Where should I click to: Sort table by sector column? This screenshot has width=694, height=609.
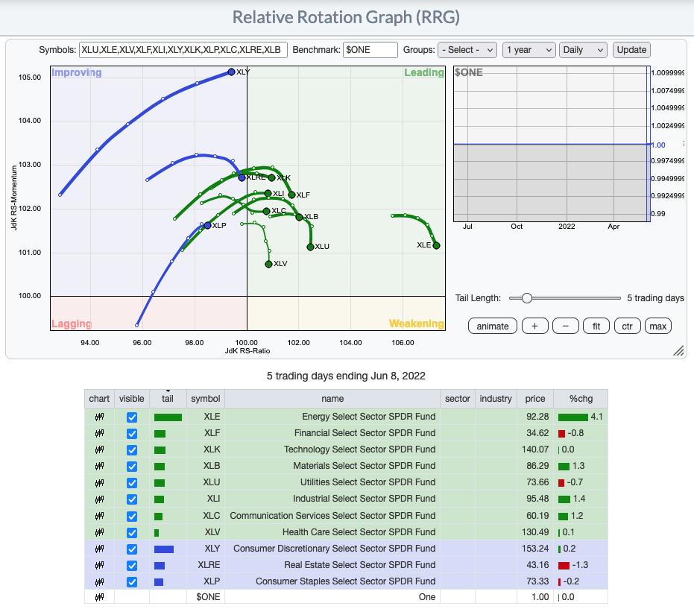pos(458,398)
